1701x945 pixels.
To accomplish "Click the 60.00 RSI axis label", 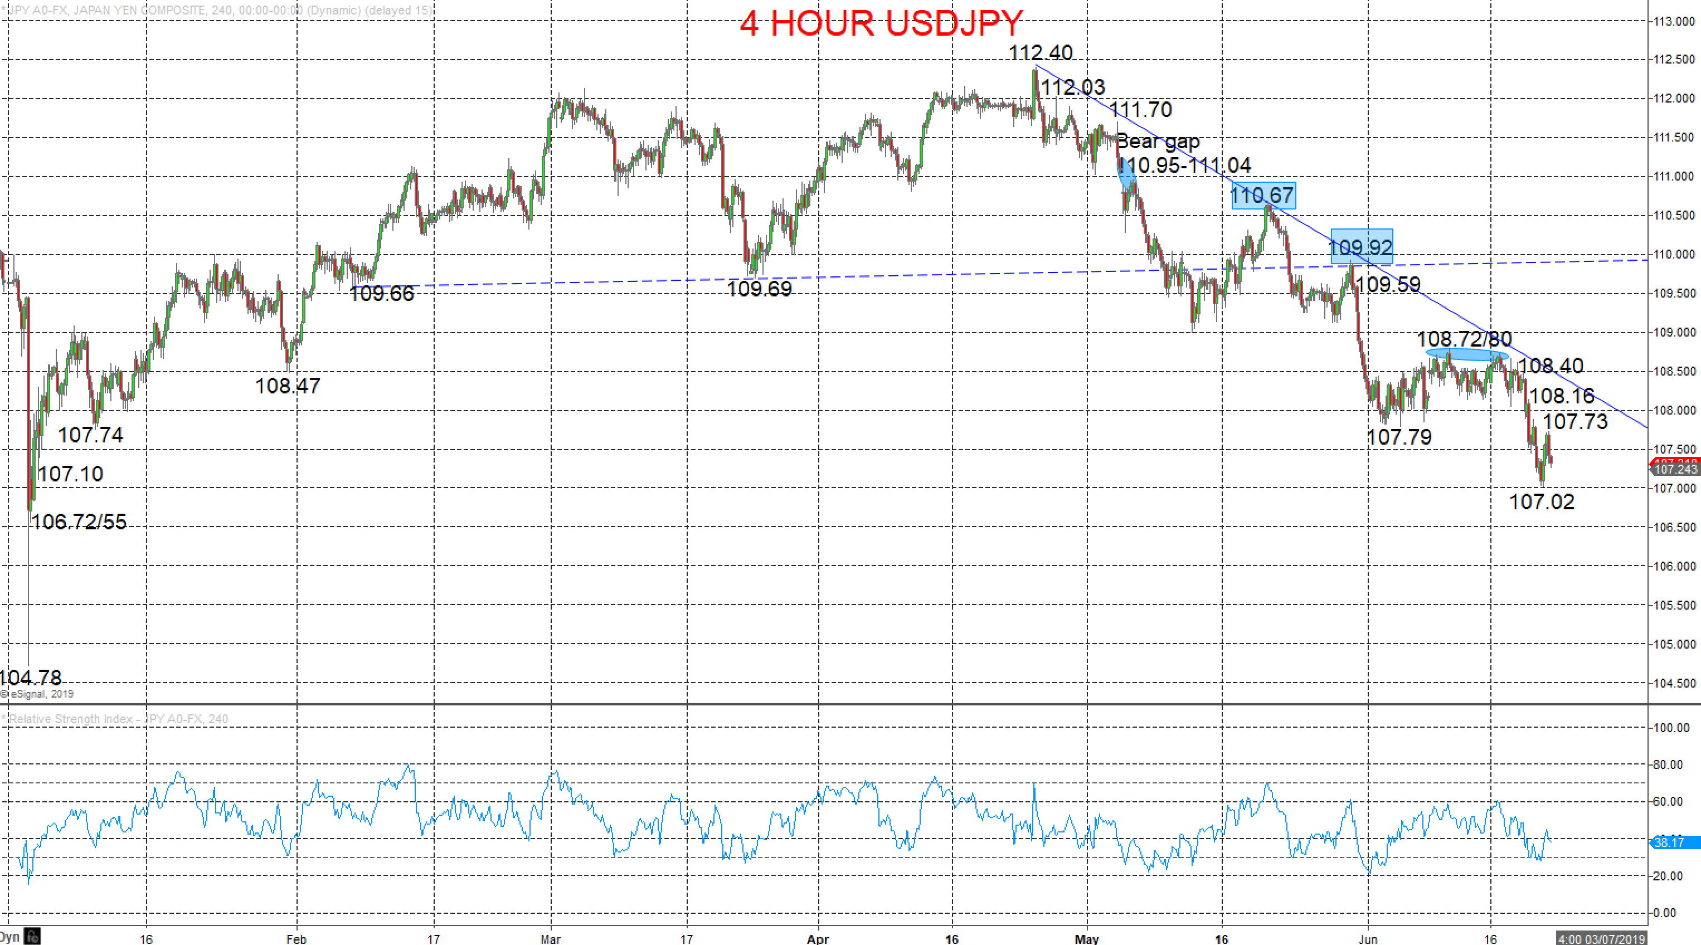I will pos(1668,802).
